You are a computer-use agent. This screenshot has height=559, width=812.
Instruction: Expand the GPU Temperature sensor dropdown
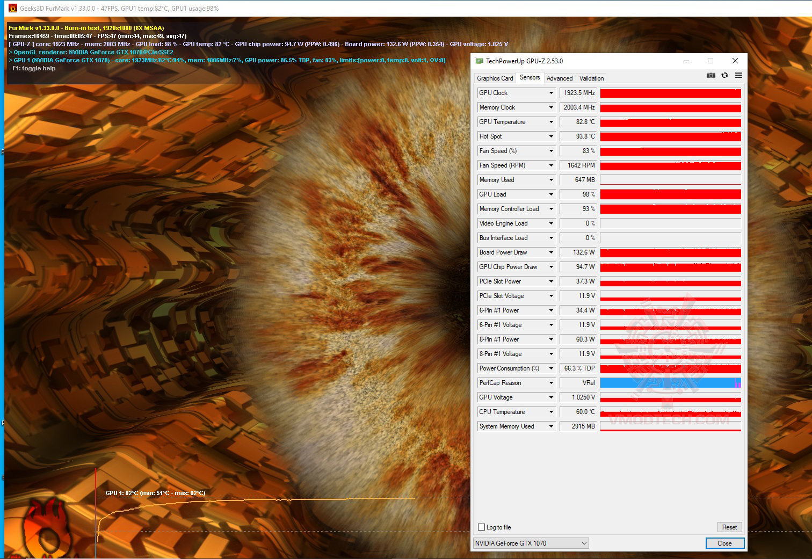(551, 122)
